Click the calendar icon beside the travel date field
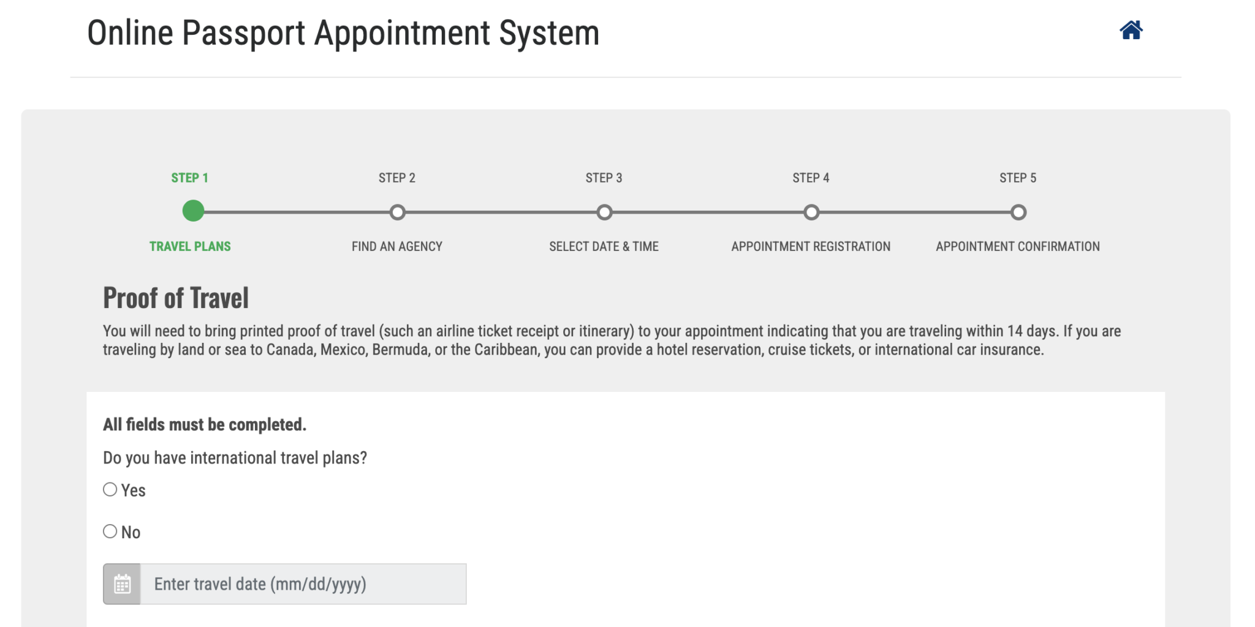Image resolution: width=1255 pixels, height=627 pixels. click(121, 584)
